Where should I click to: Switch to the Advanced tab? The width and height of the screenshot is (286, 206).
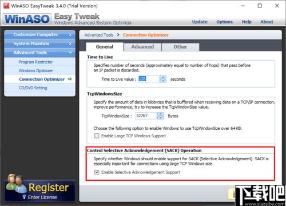(x=142, y=47)
